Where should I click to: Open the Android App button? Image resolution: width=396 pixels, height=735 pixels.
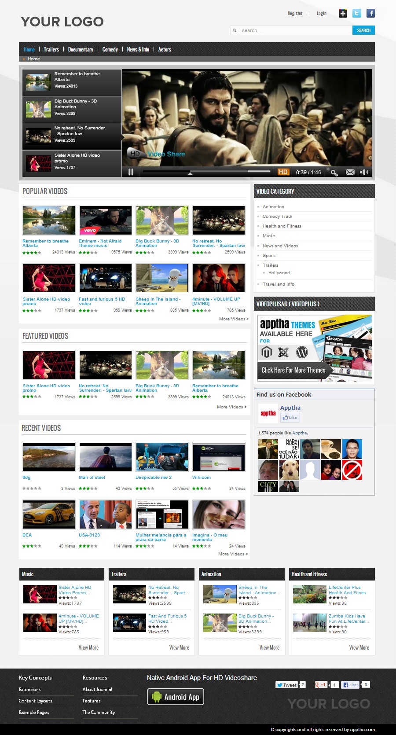(x=176, y=697)
